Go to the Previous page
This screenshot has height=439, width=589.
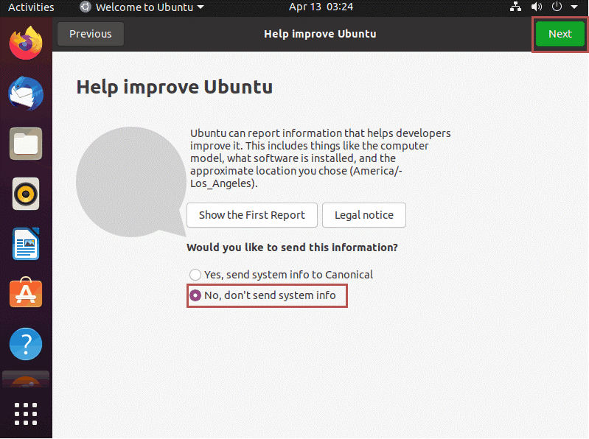tap(91, 34)
